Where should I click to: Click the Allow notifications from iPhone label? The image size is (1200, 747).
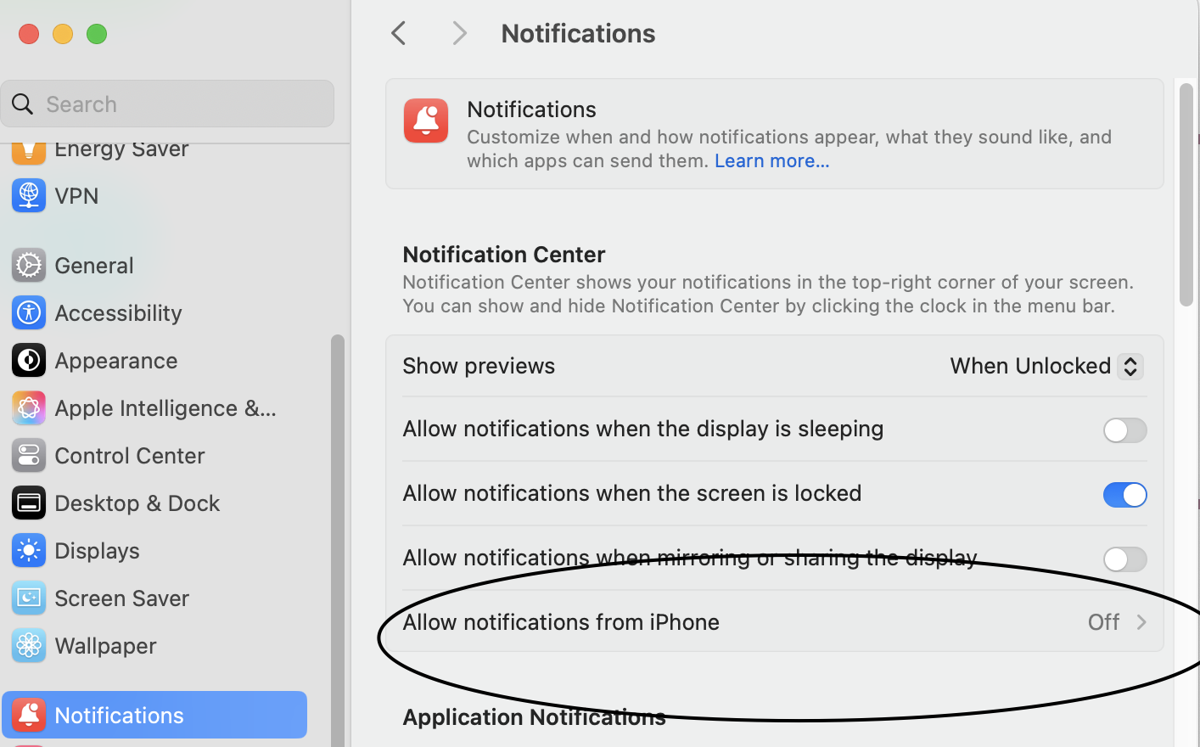click(561, 622)
